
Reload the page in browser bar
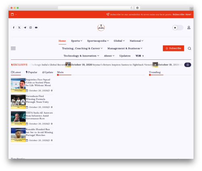coord(131,8)
